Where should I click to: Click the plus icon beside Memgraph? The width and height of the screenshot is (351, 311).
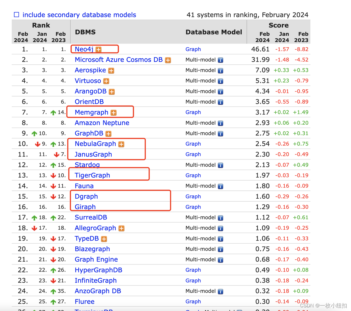pos(114,113)
